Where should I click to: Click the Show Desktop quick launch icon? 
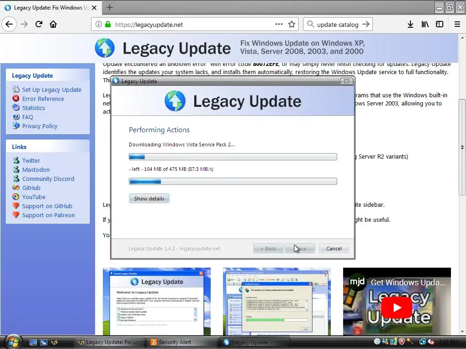[33, 342]
